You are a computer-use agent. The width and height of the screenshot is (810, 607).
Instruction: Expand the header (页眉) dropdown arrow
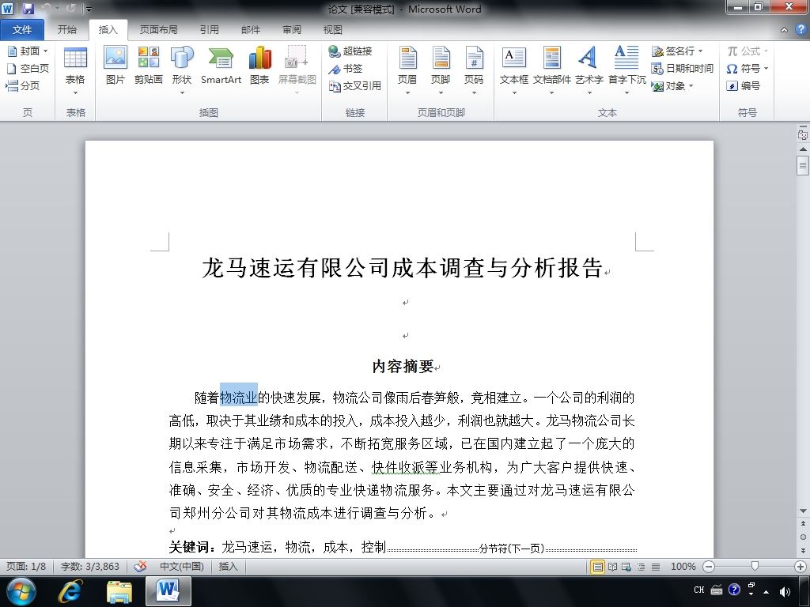pos(407,93)
